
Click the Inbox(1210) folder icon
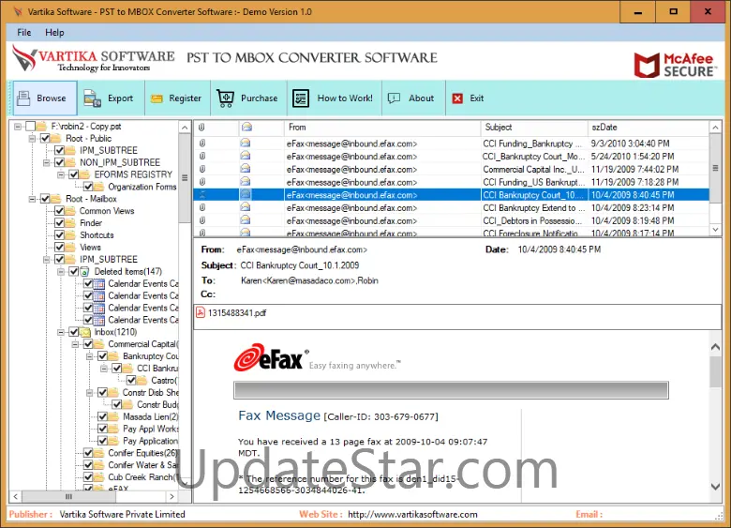click(85, 332)
